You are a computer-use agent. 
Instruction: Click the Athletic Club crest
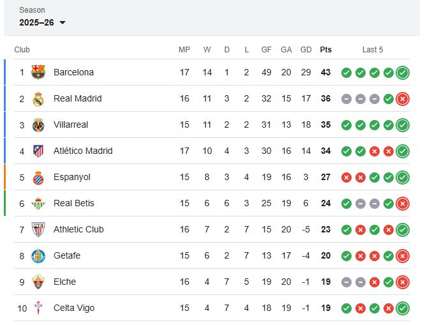tap(38, 229)
